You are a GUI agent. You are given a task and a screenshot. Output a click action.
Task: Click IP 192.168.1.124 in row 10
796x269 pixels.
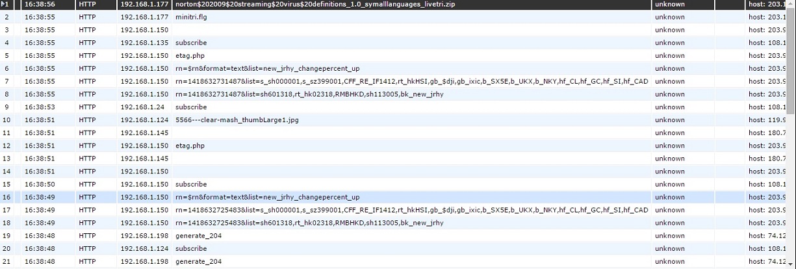pos(144,120)
